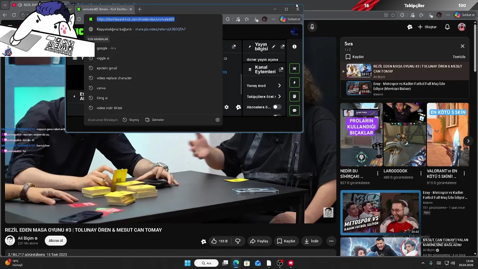Click the green capture-frame sidebar button
Image resolution: width=478 pixels, height=269 pixels.
(294, 68)
